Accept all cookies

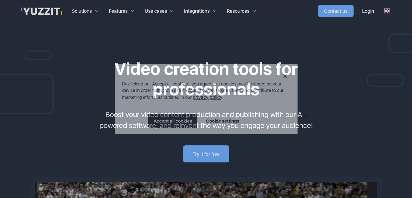point(173,121)
